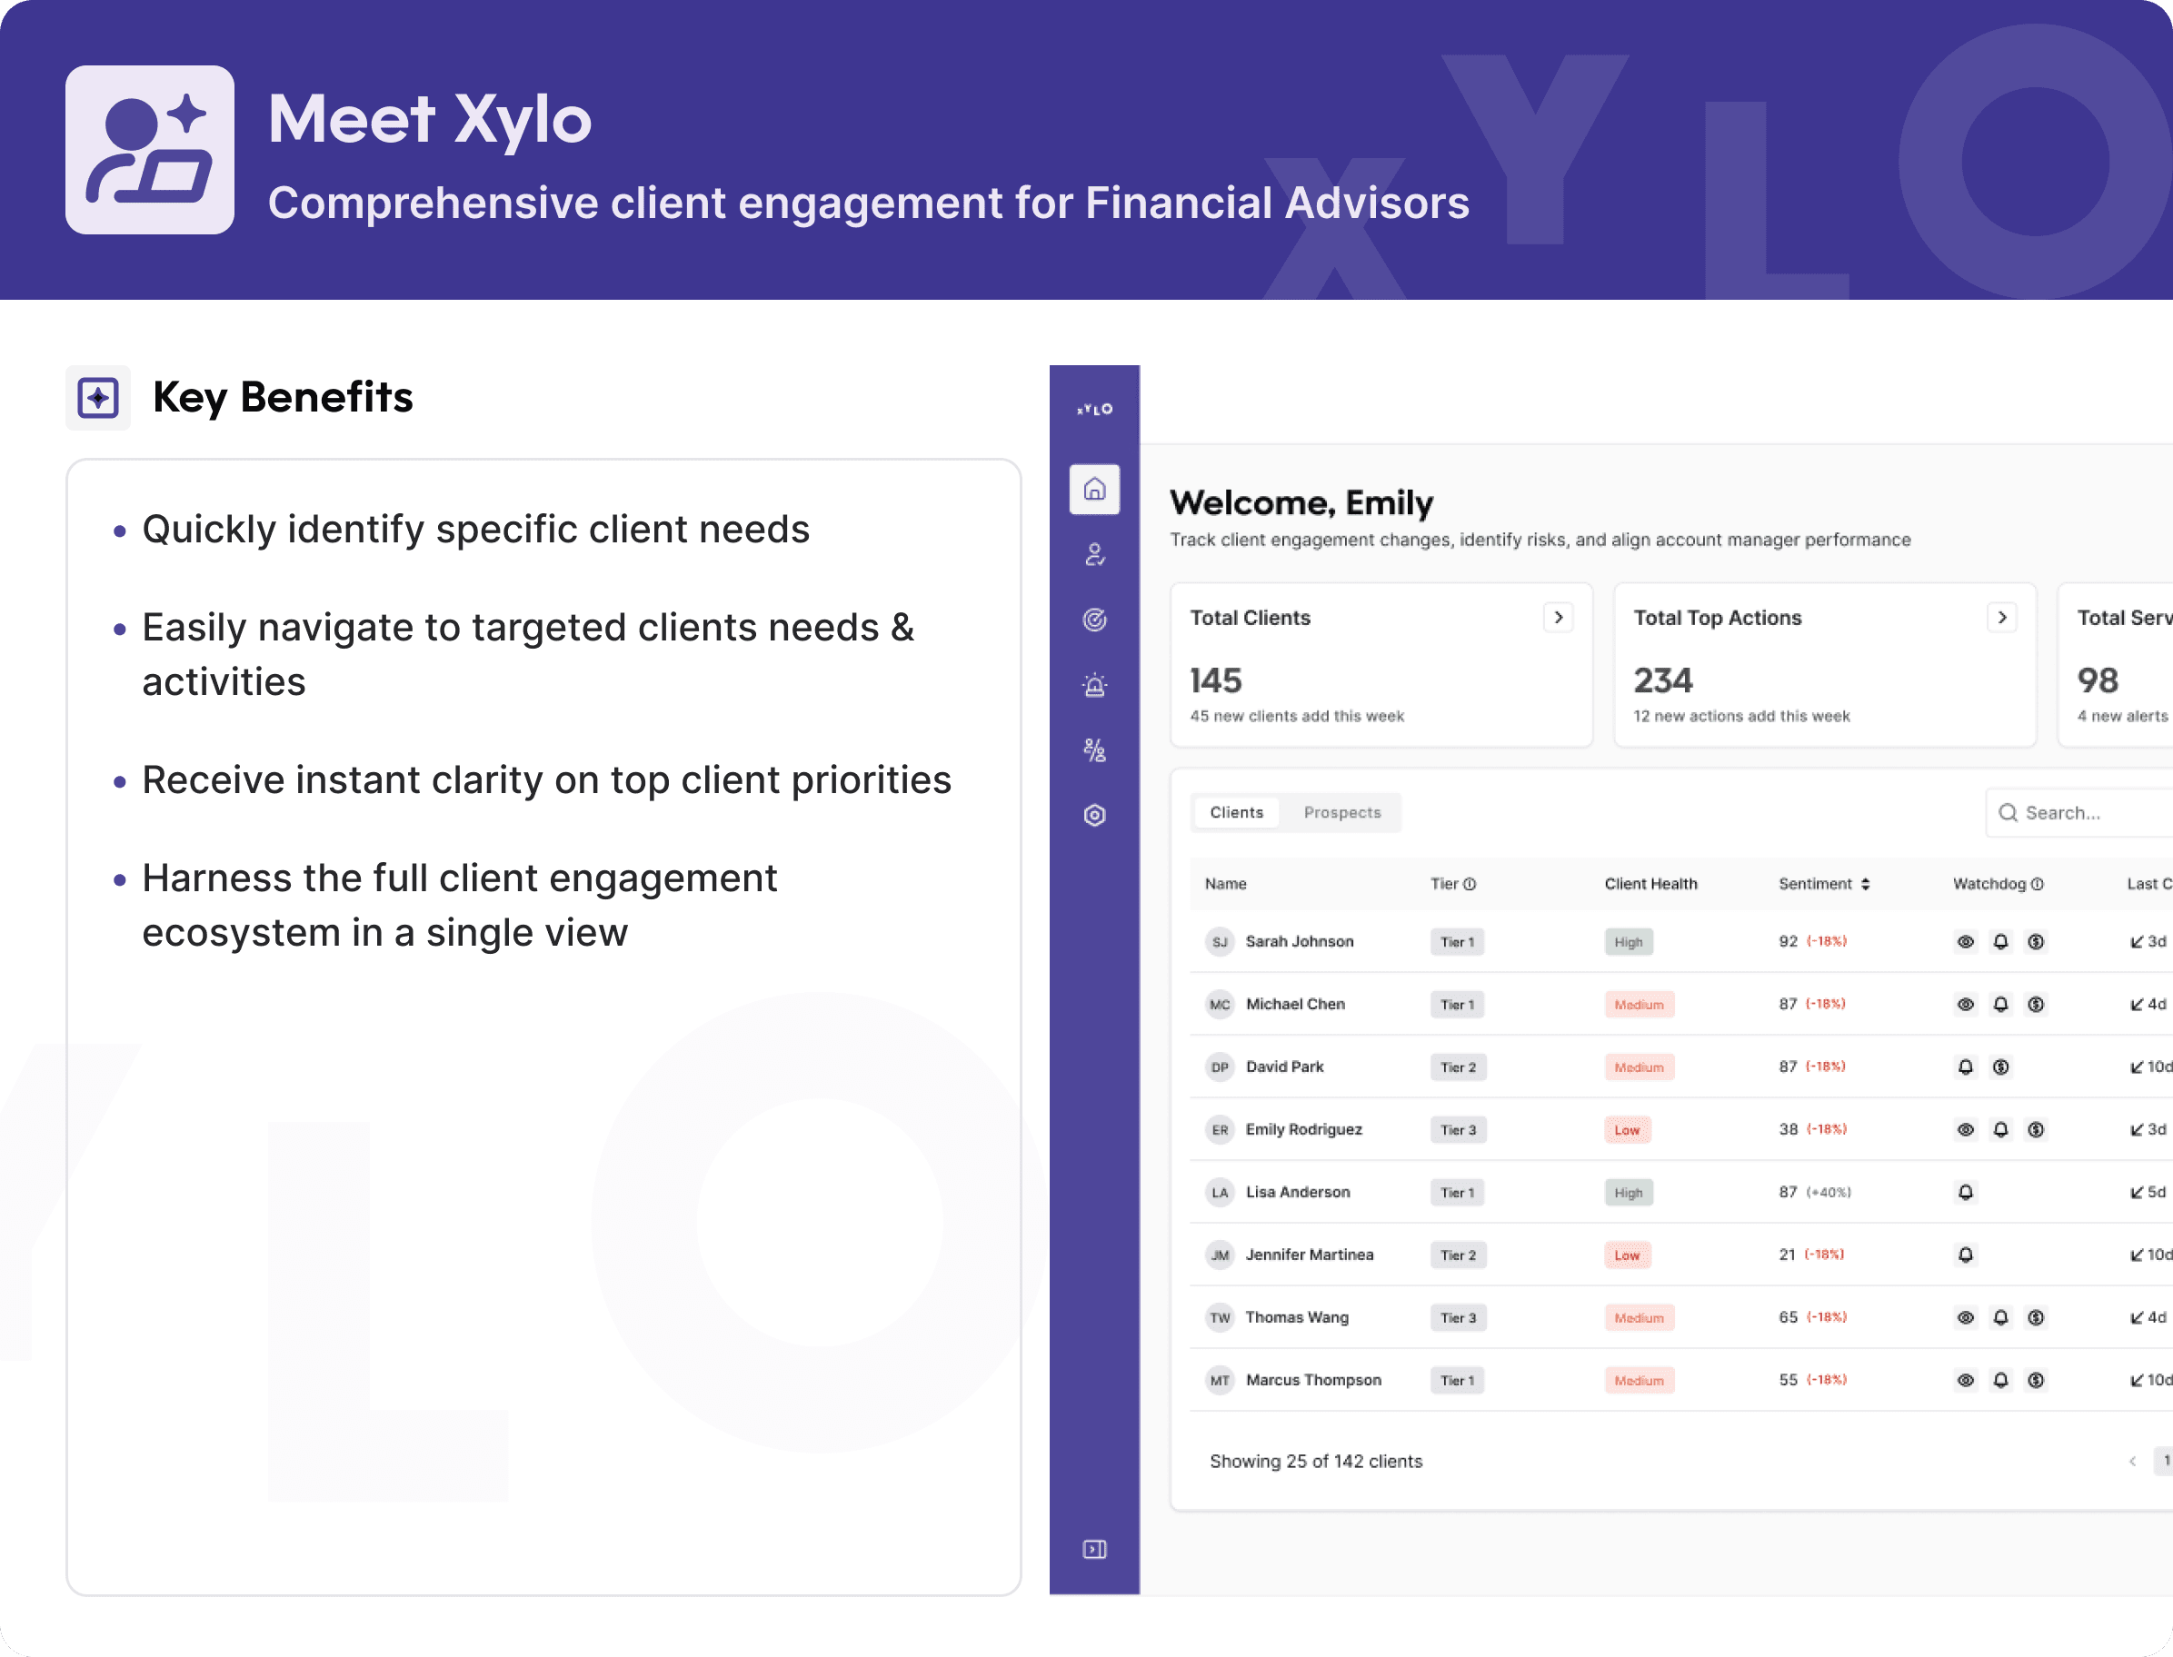2173x1657 pixels.
Task: Toggle the watch eye icon for Sarah Johnson
Action: 1965,942
